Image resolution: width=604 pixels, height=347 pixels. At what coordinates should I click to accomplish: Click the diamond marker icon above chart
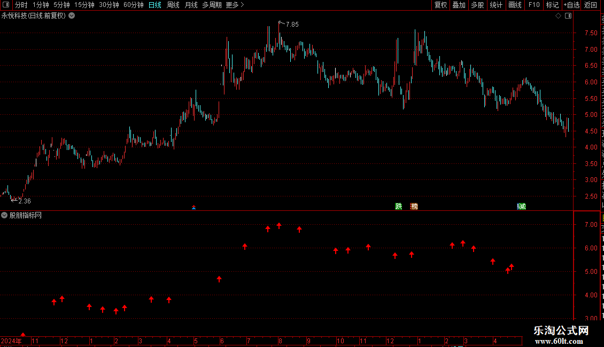pos(558,16)
